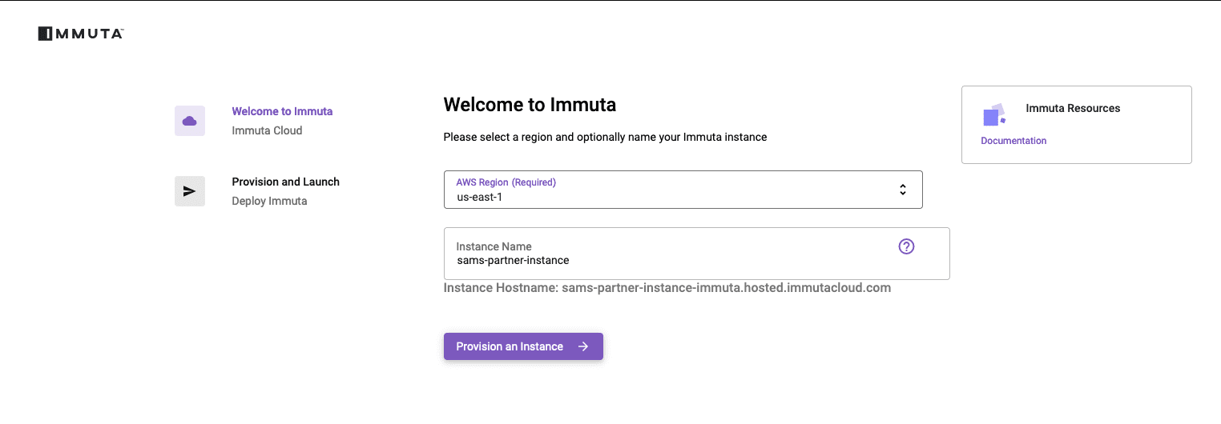Click the paper plane Provision and Launch icon
This screenshot has width=1221, height=424.
click(190, 191)
